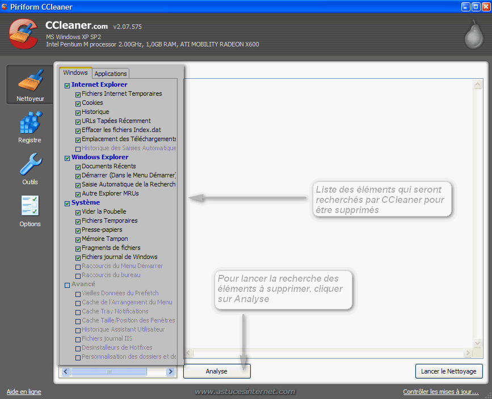Click the small CCleaner icon in title bar
This screenshot has width=492, height=399.
5,7
